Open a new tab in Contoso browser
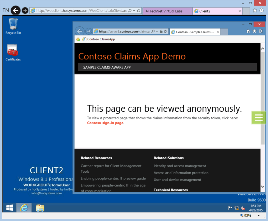268x221 pixels. [224, 32]
